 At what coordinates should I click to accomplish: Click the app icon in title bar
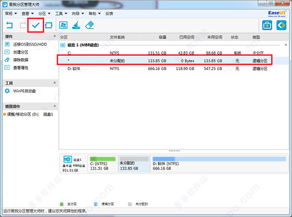[x=5, y=4]
